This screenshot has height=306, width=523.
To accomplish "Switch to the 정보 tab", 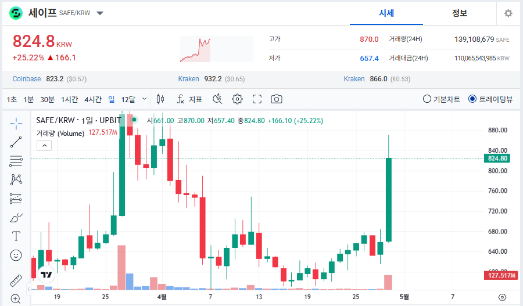I will [459, 13].
